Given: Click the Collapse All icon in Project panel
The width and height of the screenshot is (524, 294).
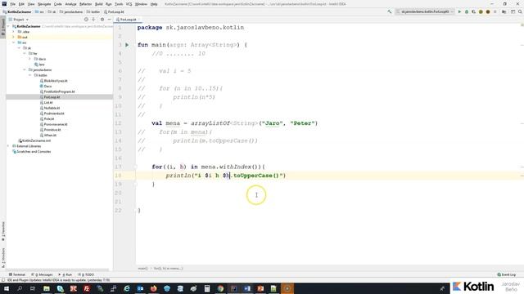Looking at the screenshot, I should (93, 20).
